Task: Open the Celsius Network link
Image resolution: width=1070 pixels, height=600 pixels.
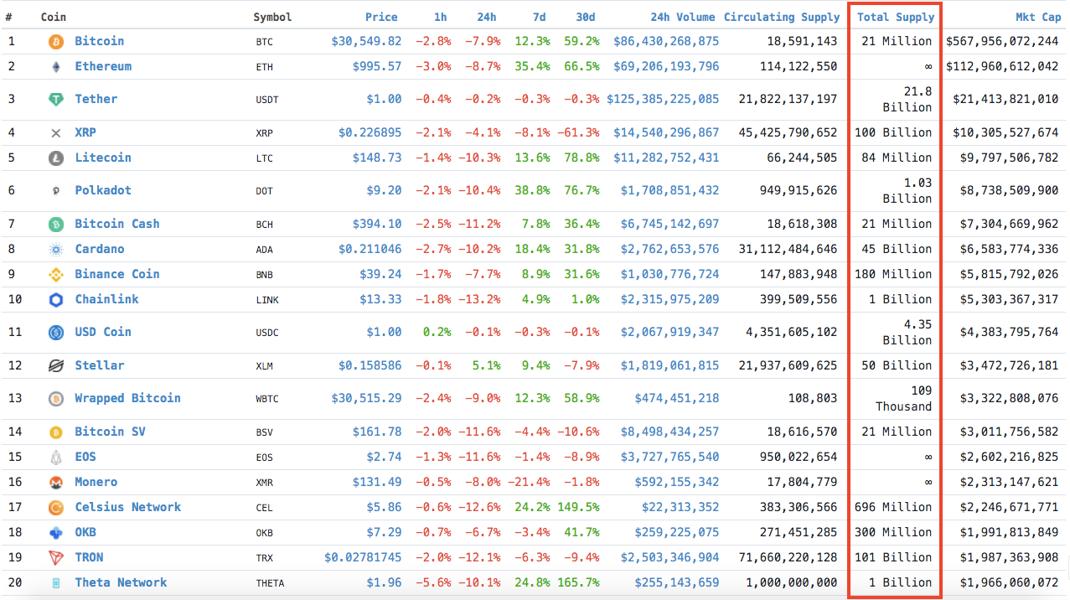Action: pos(127,507)
